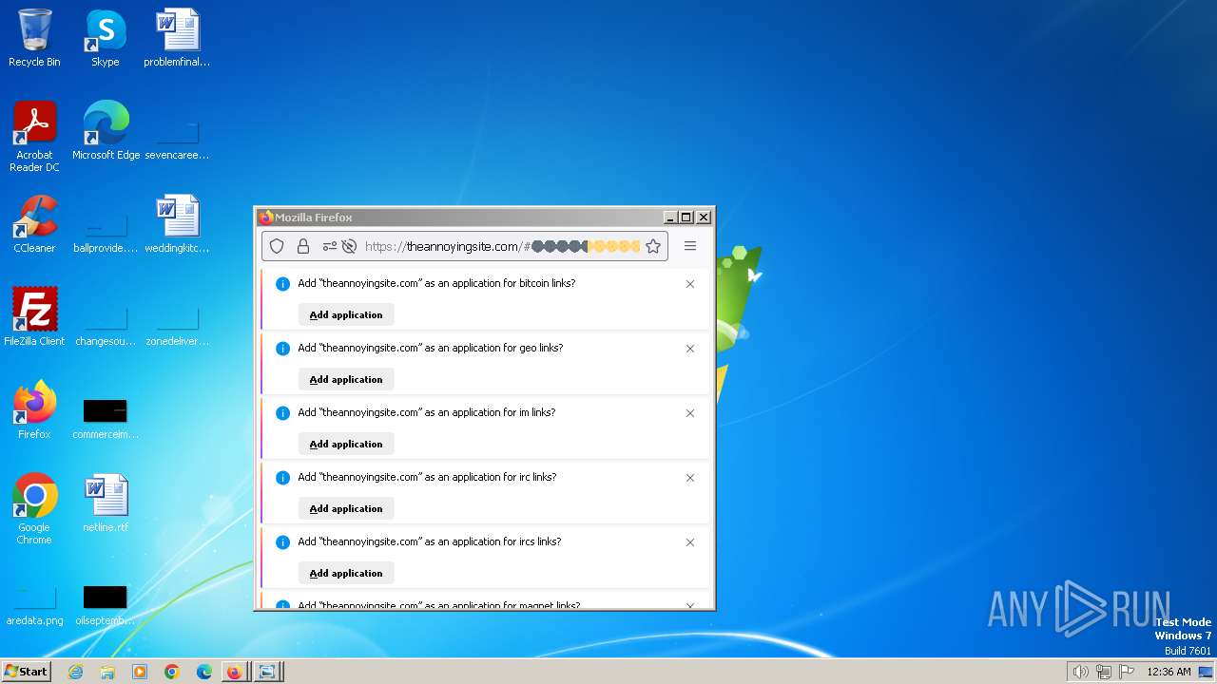Screen dimensions: 1217x684
Task: Launch Chrome from the taskbar
Action: click(172, 672)
